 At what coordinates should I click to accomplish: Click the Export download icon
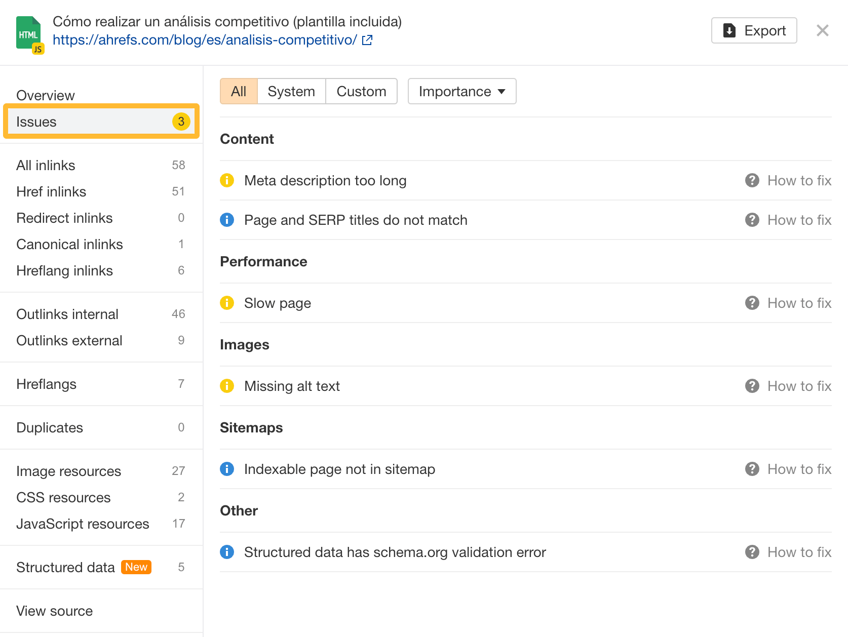pos(728,30)
